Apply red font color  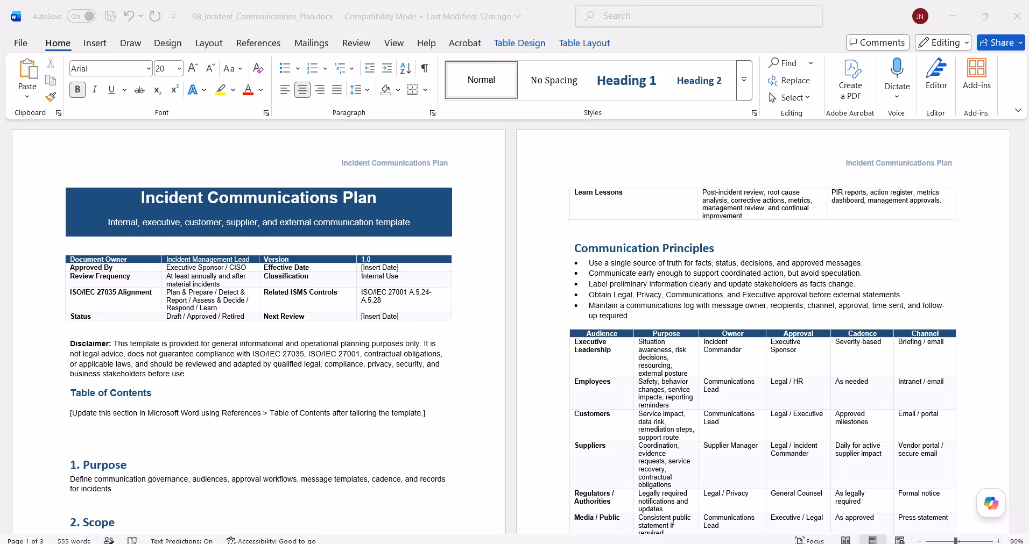[x=248, y=90]
